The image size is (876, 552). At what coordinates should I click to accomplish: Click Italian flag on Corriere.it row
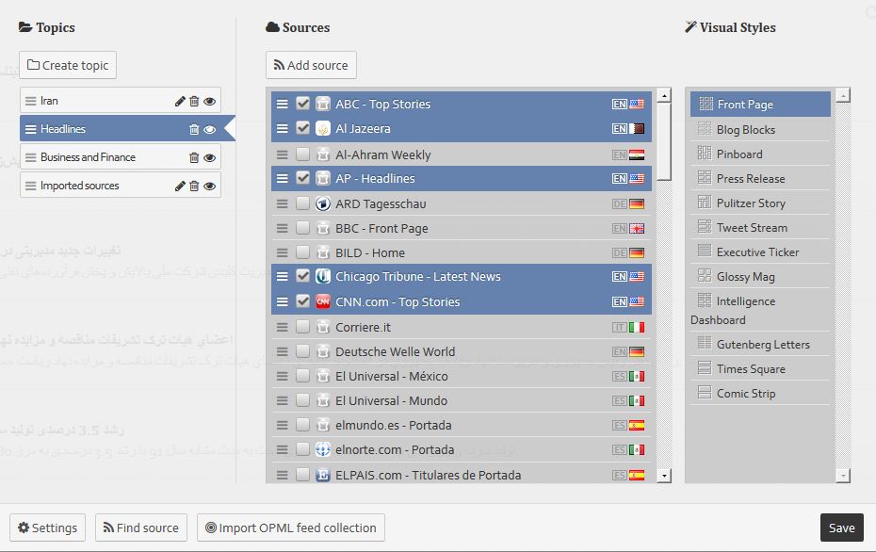click(x=637, y=328)
